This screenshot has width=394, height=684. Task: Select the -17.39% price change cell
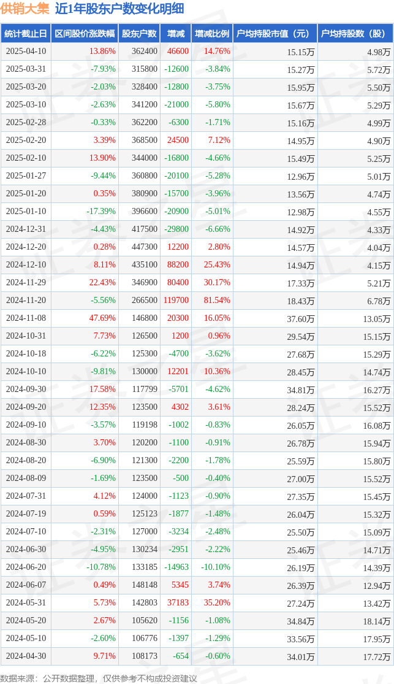tap(100, 211)
